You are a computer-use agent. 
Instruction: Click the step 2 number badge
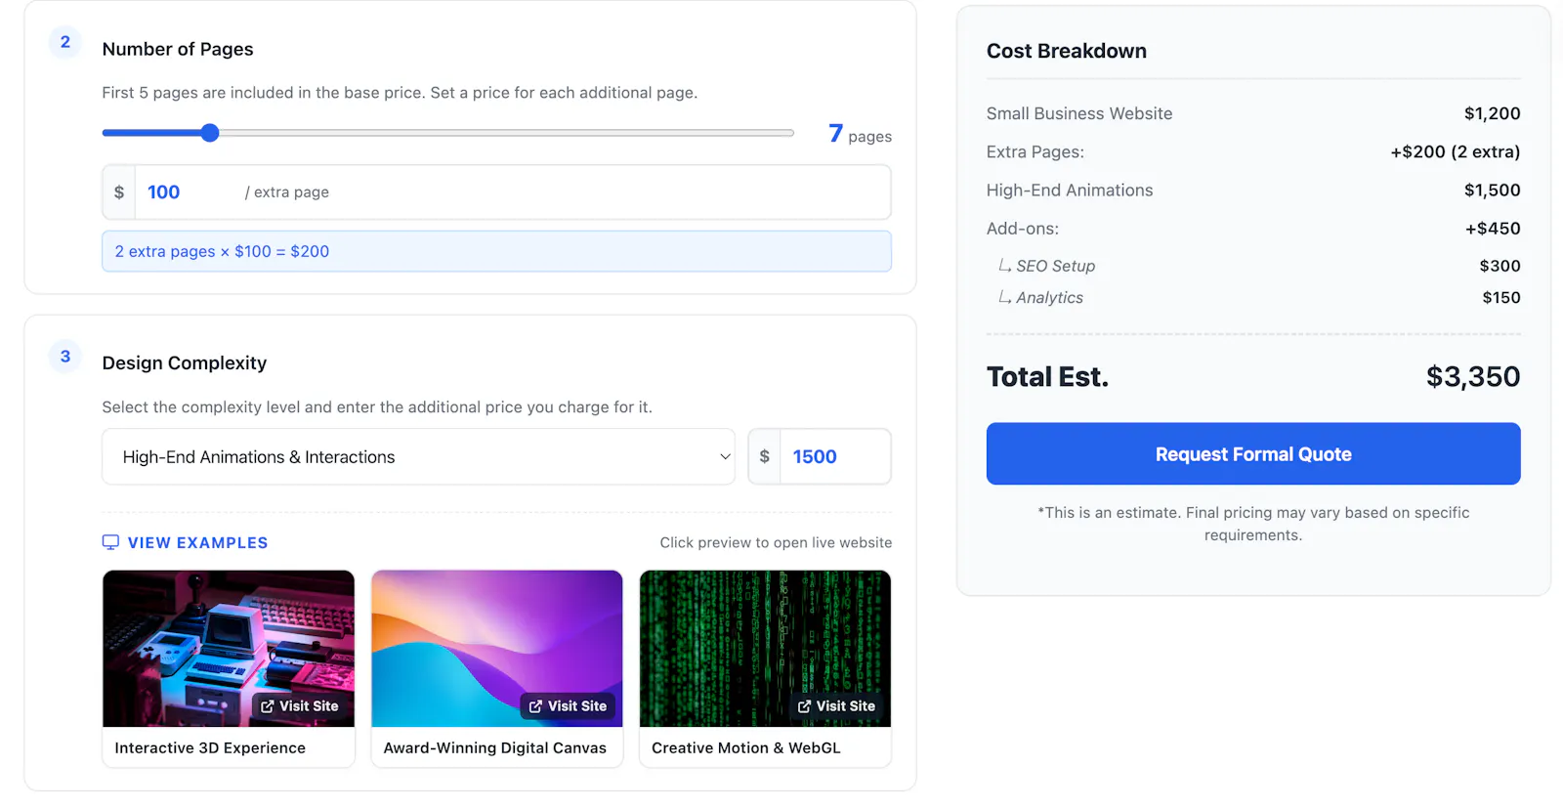[65, 42]
